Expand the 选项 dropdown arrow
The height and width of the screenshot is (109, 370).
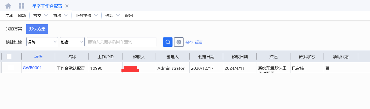[x=118, y=15]
